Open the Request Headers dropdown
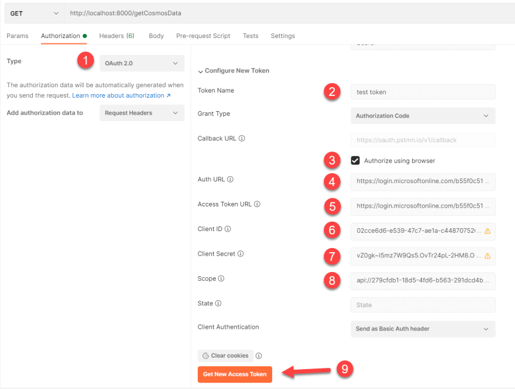Viewport: 515px width, 389px height. coord(142,113)
